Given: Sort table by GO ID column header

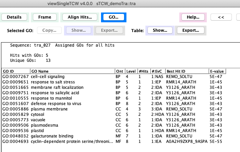Looking at the screenshot, I should (15, 71).
